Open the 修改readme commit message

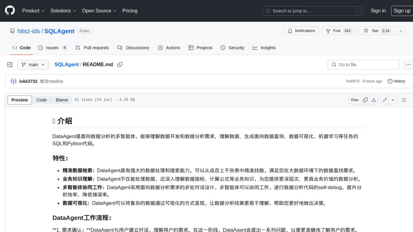(x=52, y=81)
